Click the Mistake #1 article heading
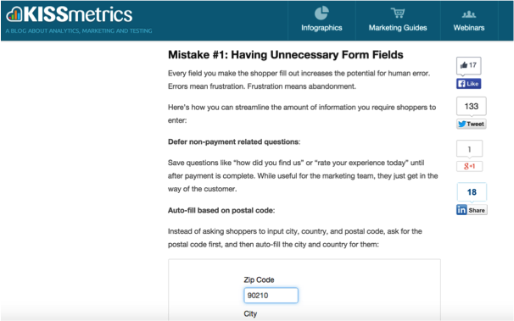 [x=286, y=55]
